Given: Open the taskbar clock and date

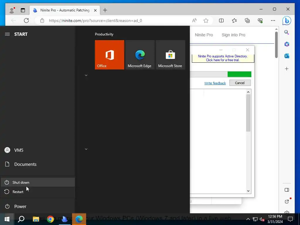Looking at the screenshot, I should click(275, 219).
